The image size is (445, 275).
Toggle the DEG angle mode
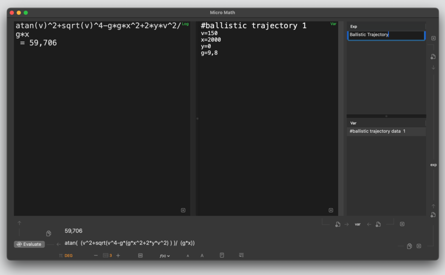coord(68,255)
